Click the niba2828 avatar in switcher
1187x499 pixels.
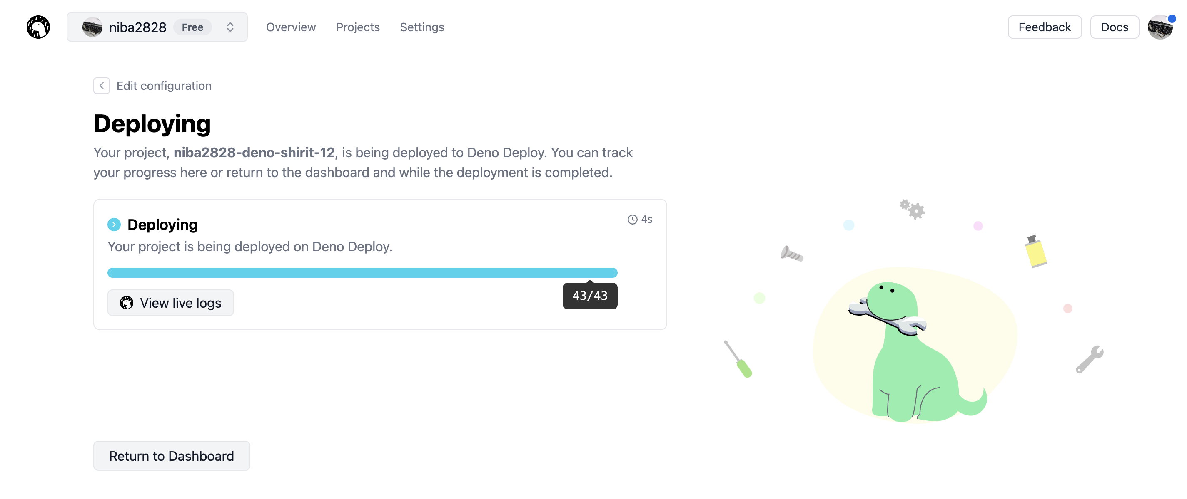[92, 27]
